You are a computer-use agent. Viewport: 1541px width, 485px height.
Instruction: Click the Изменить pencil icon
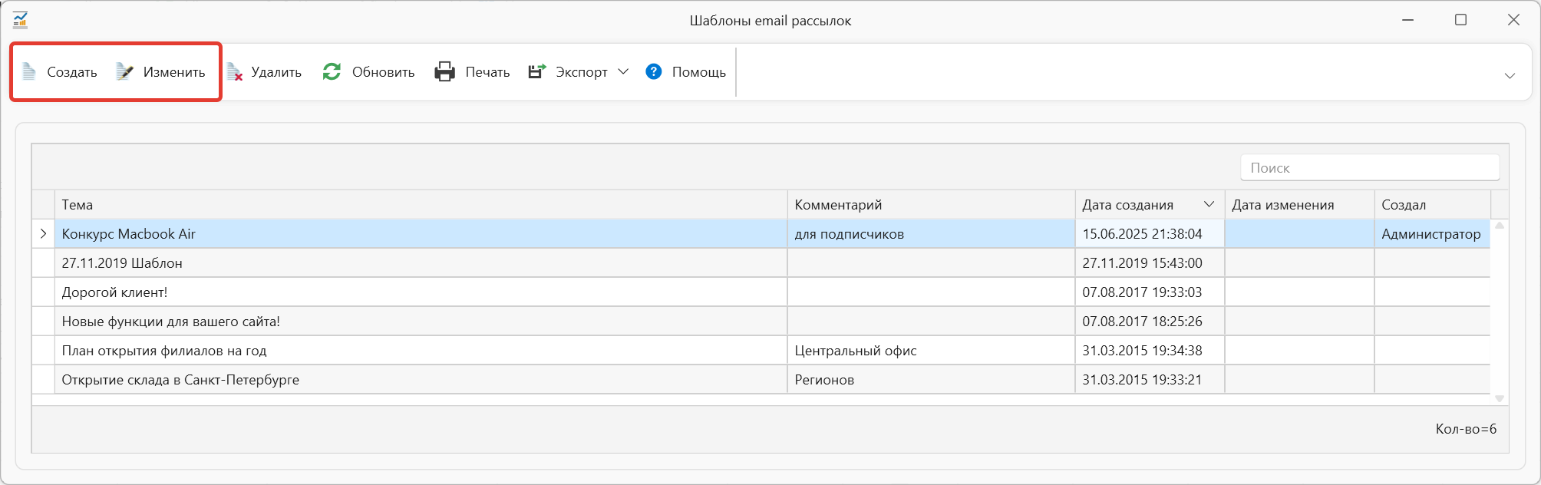tap(124, 72)
